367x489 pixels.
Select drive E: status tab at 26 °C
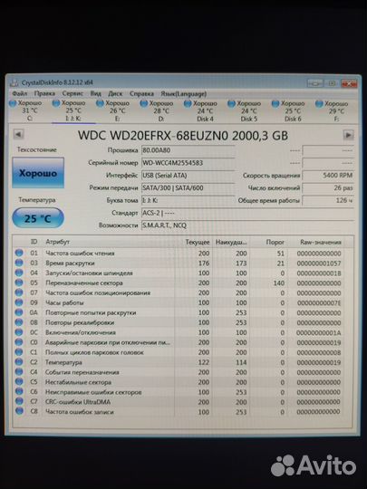(x=113, y=110)
